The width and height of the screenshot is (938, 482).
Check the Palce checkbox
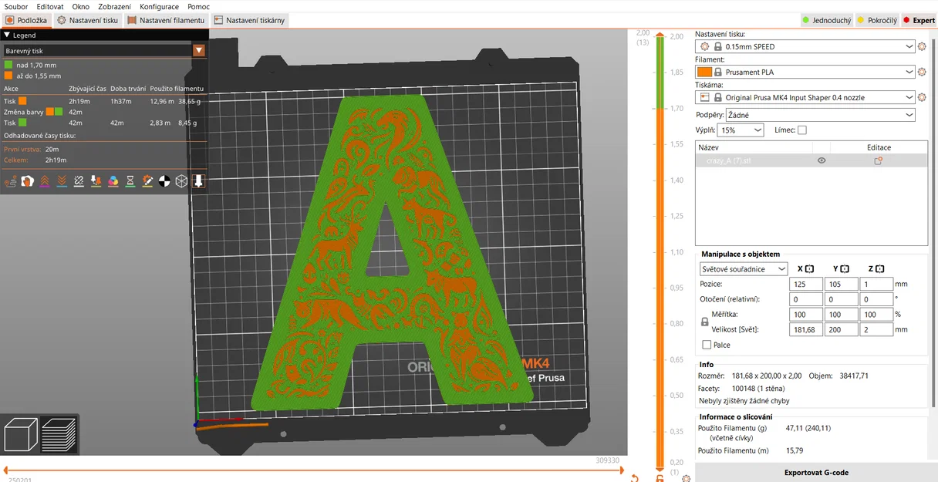click(707, 345)
